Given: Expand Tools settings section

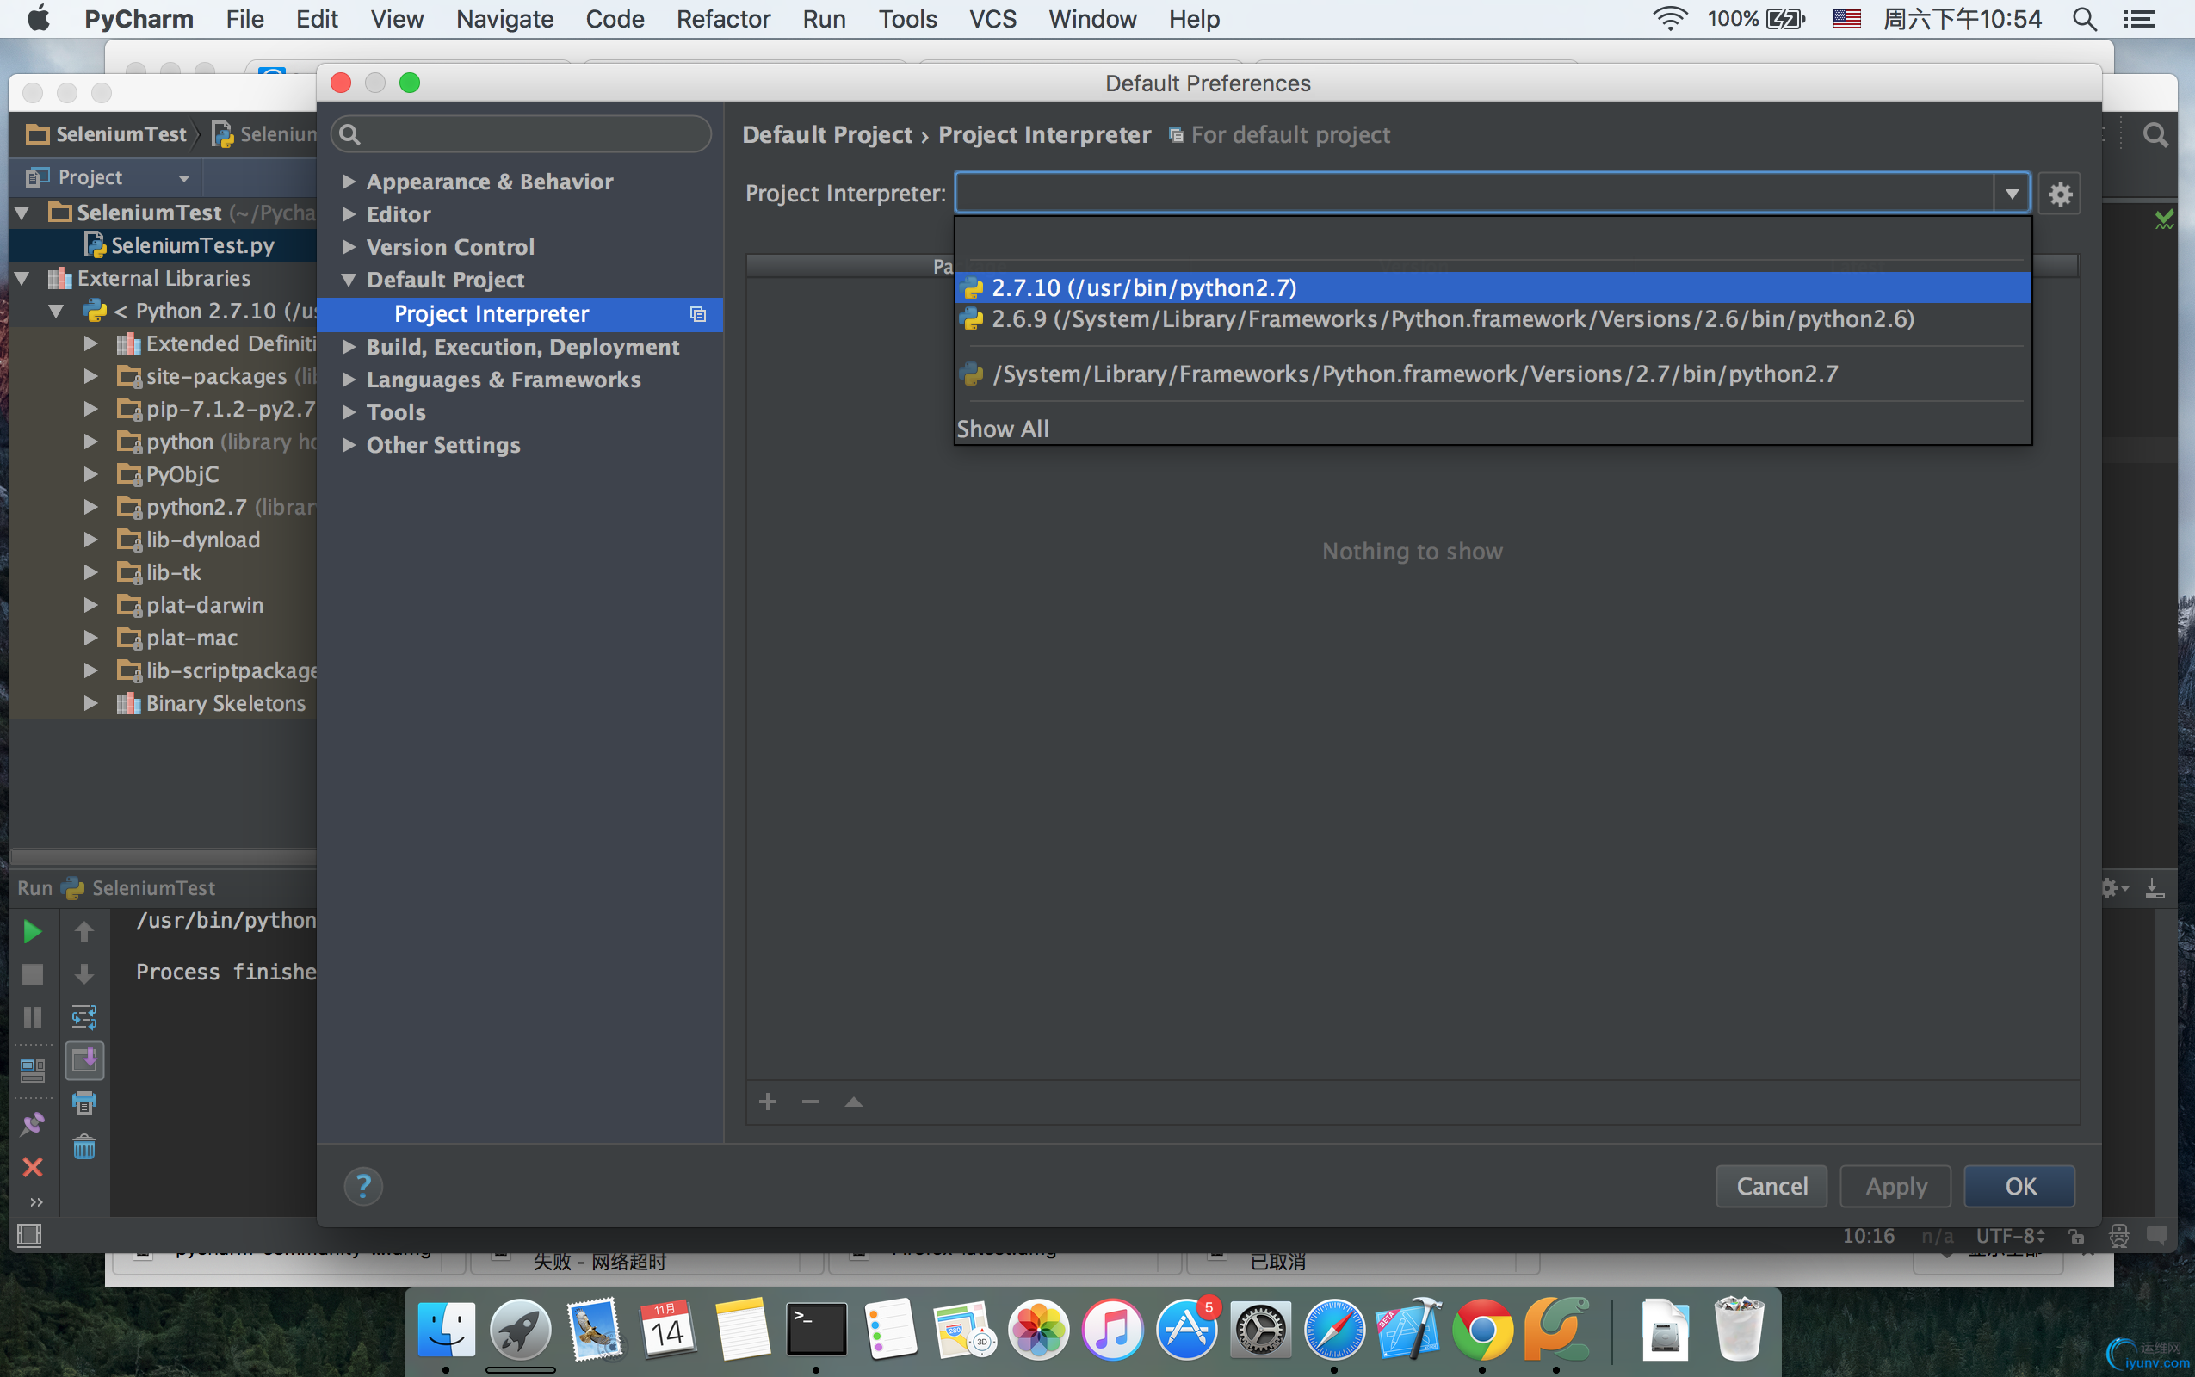Looking at the screenshot, I should pyautogui.click(x=348, y=412).
